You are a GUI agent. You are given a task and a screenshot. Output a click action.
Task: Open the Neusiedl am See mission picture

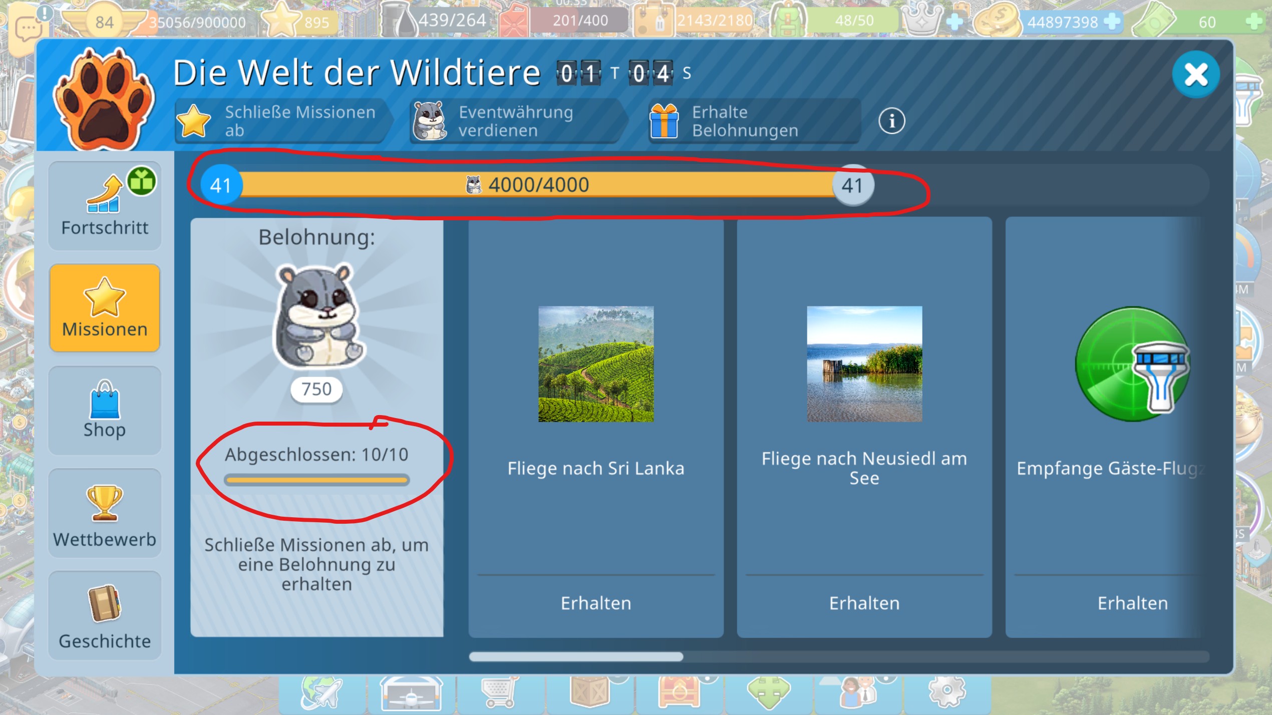[864, 364]
